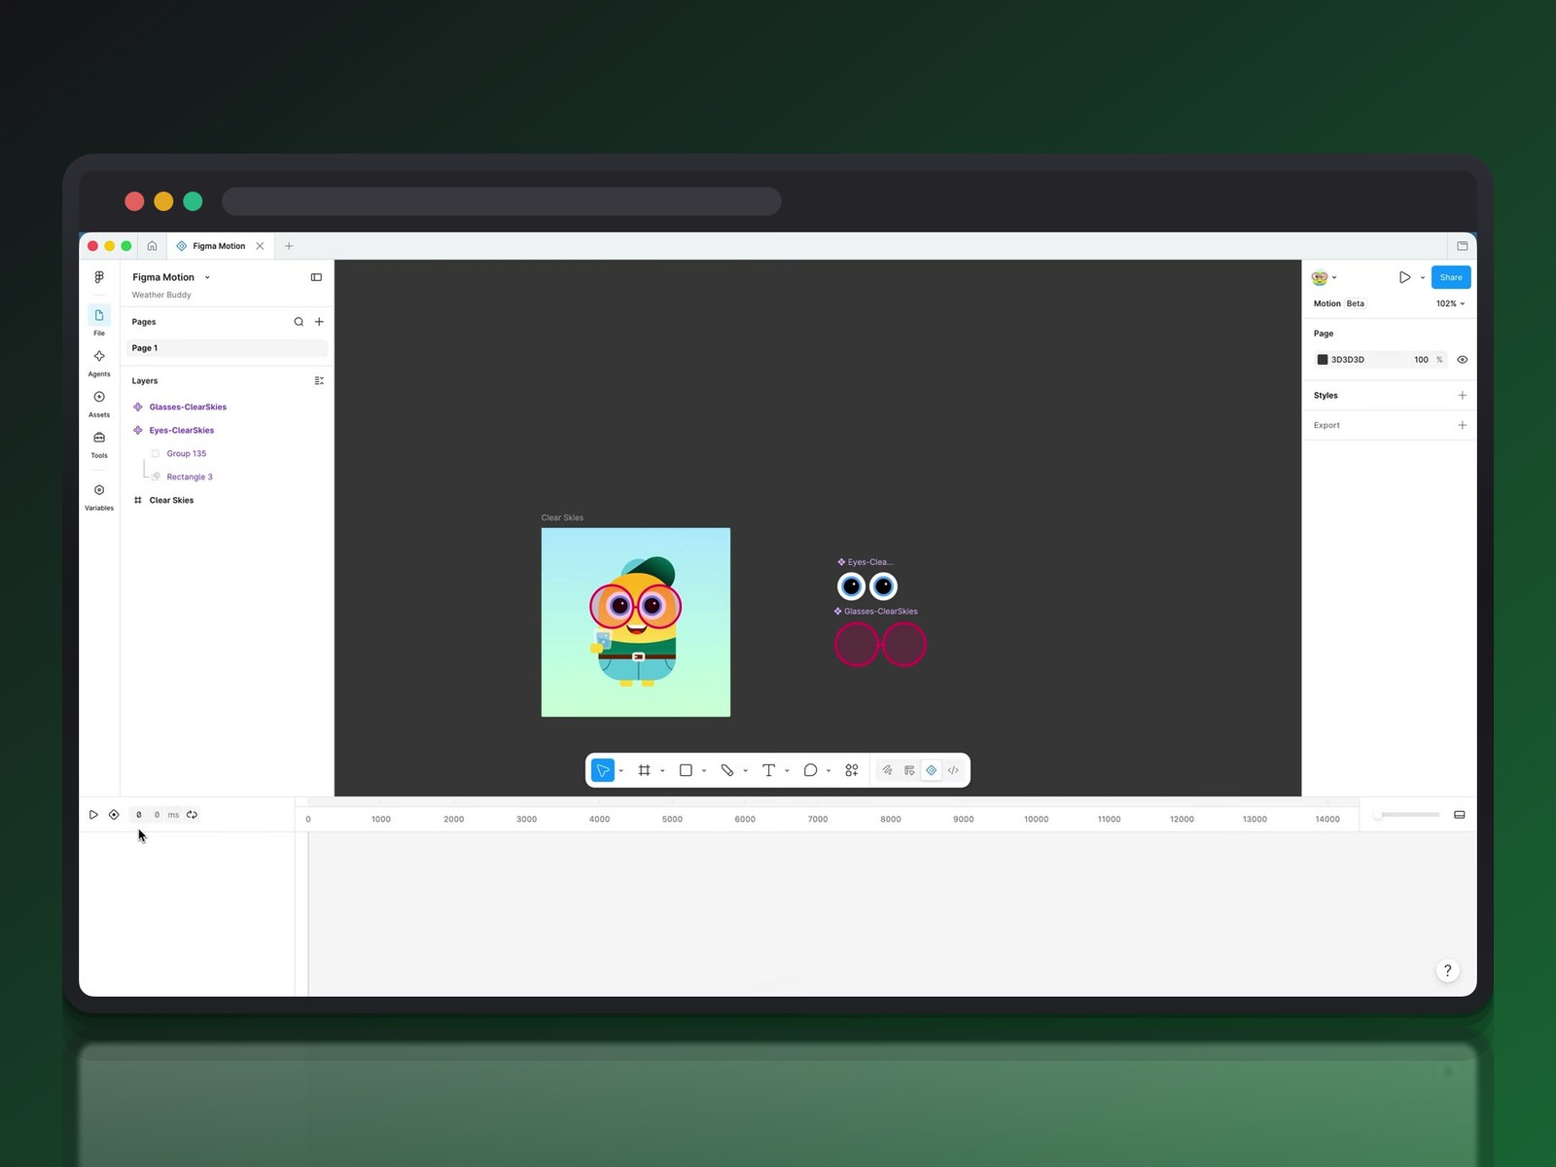Click the 3D3D3D page color swatch
The height and width of the screenshot is (1167, 1556).
[x=1323, y=360]
